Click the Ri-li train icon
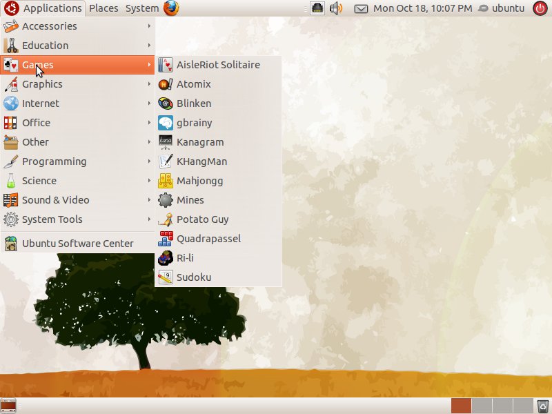The width and height of the screenshot is (552, 414). (x=166, y=258)
